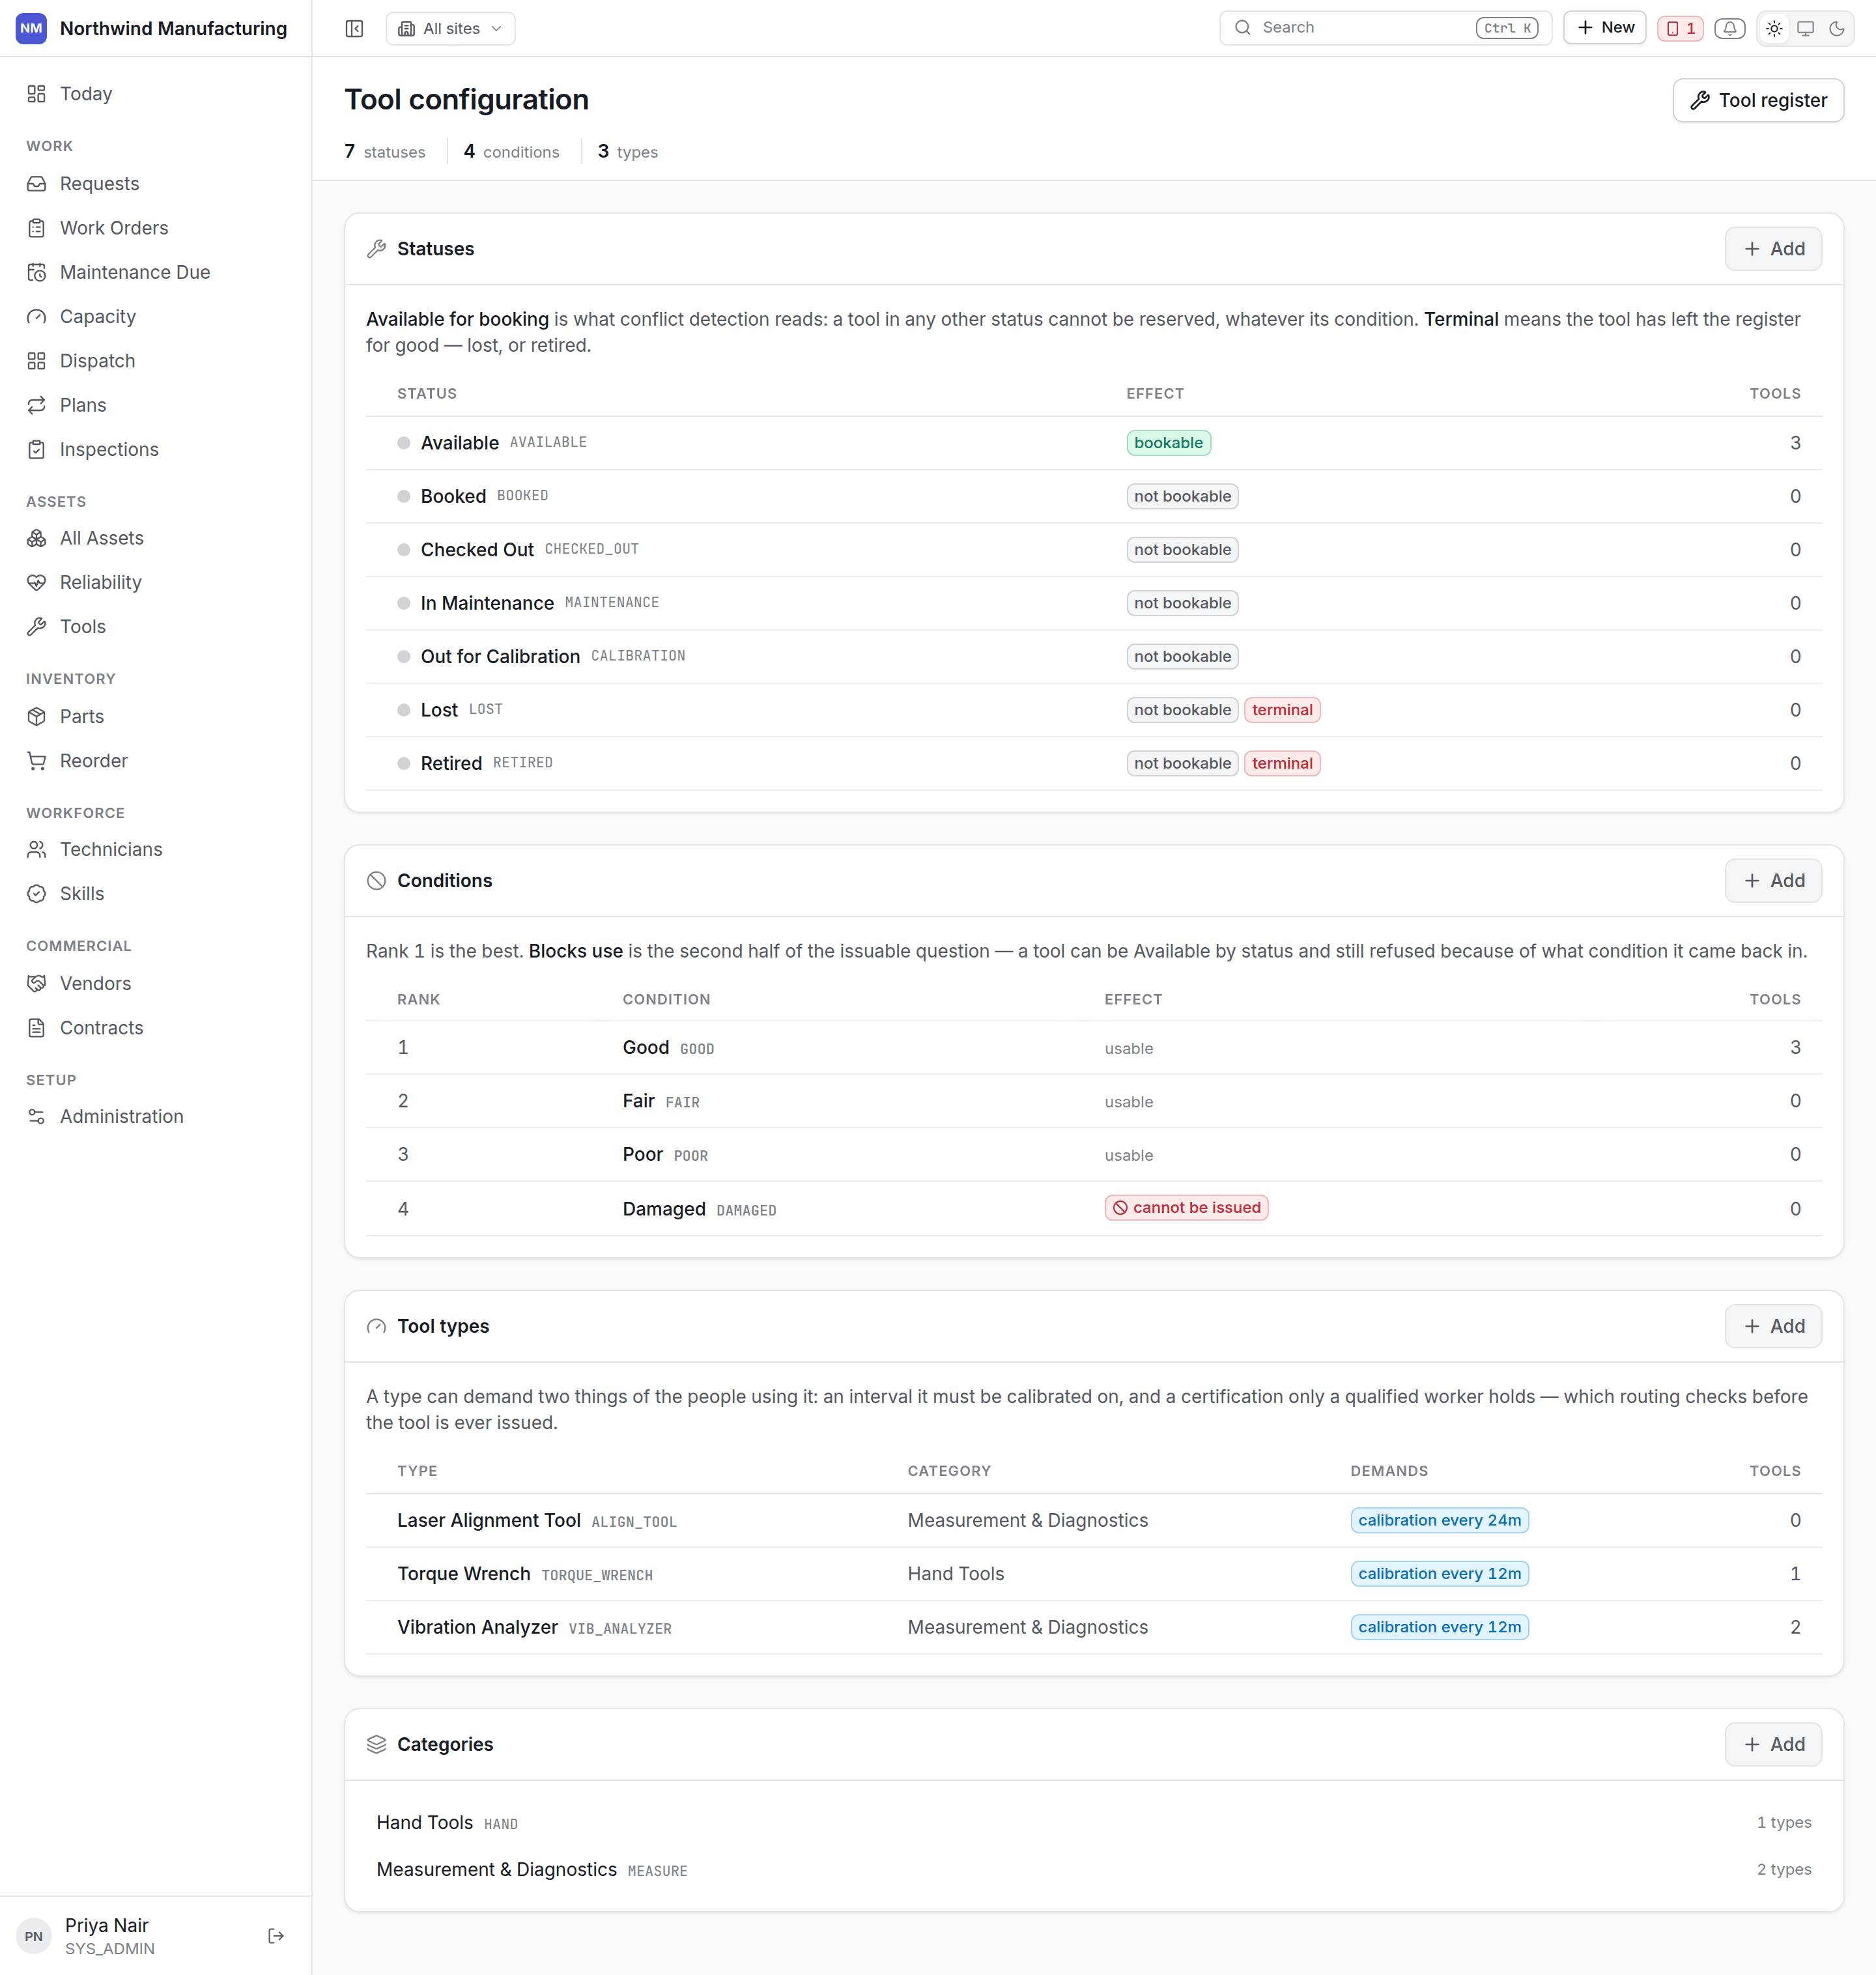This screenshot has width=1876, height=1975.
Task: Add a new status
Action: point(1773,249)
